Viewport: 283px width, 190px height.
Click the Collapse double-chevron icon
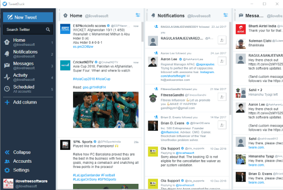[7, 152]
